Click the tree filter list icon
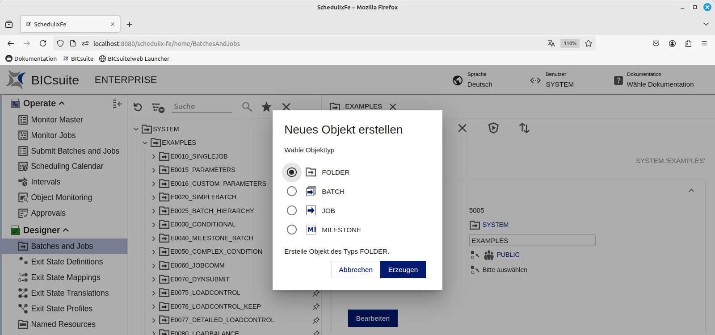The image size is (715, 335). click(158, 107)
